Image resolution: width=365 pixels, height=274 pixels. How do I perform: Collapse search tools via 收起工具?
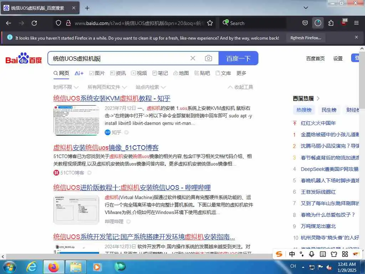pyautogui.click(x=240, y=87)
